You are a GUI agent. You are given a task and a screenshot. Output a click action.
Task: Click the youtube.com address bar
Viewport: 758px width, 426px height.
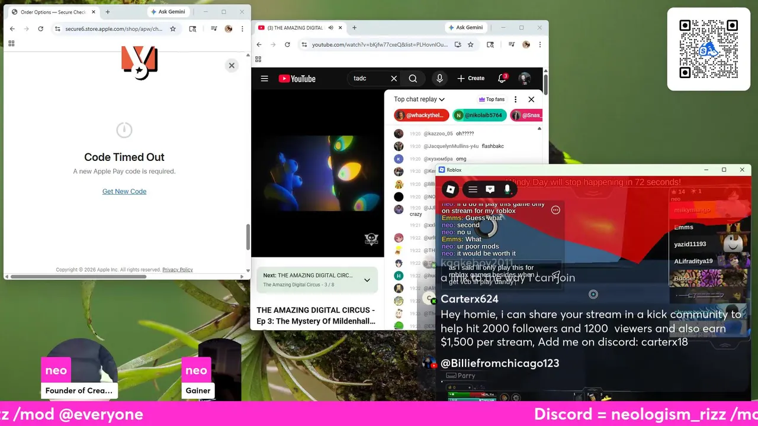380,44
